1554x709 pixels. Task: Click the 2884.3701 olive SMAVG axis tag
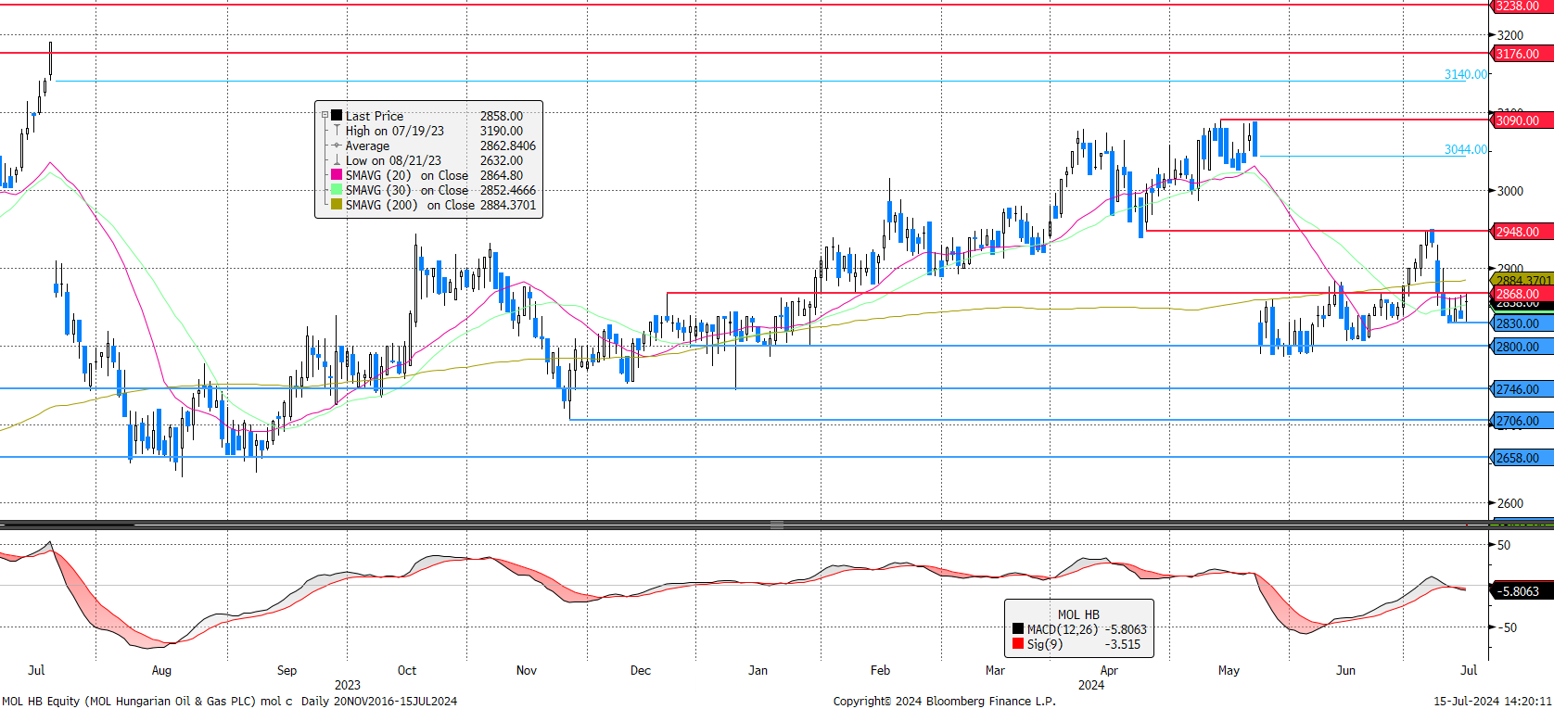tap(1523, 280)
